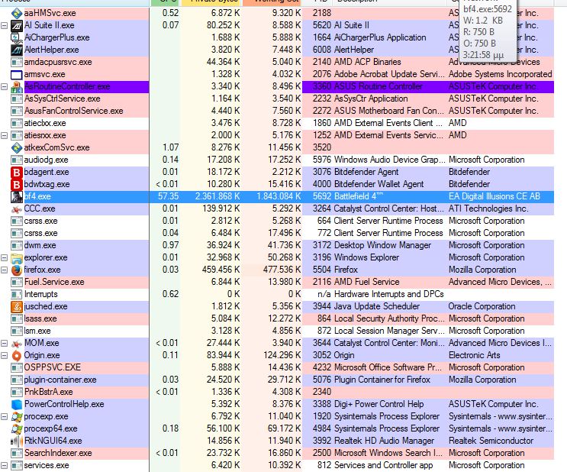This screenshot has height=472, width=567.
Task: Click the AiChargerPlus.exe icon
Action: pyautogui.click(x=17, y=37)
